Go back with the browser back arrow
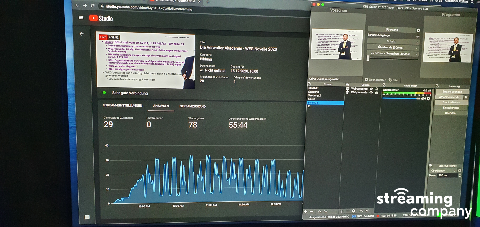Image resolution: width=480 pixels, height=227 pixels. [77, 5]
